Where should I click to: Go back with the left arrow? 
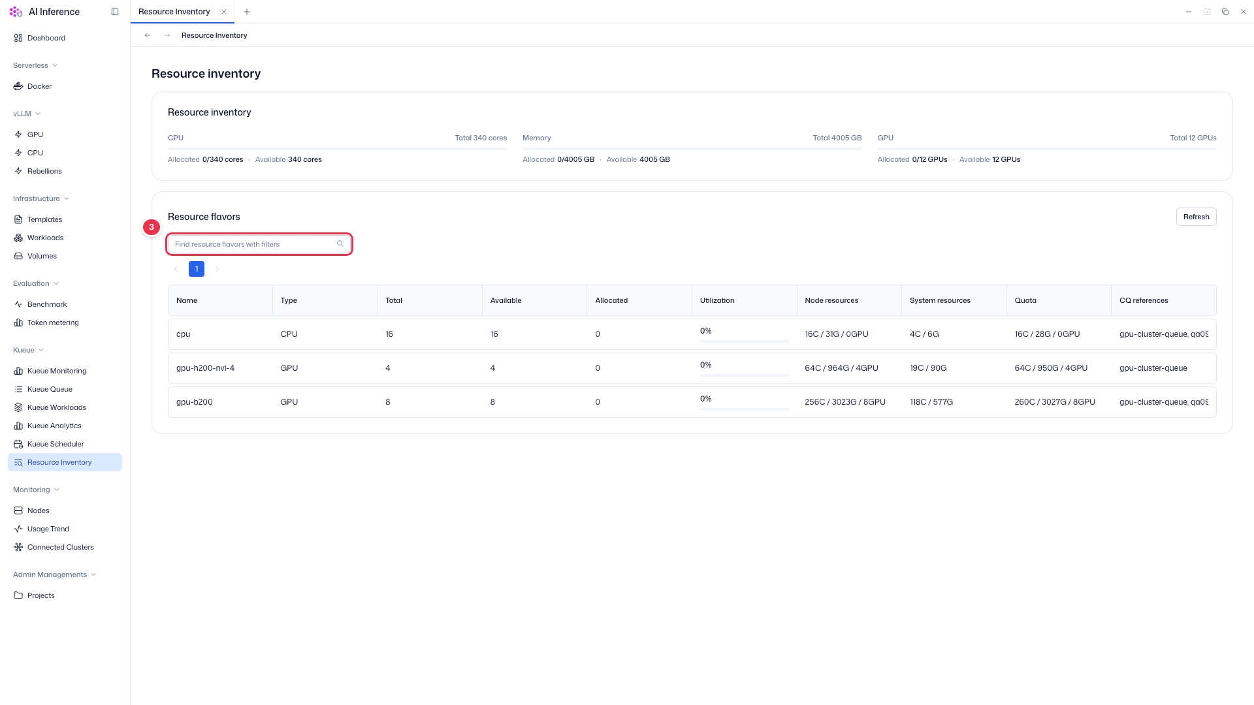[148, 35]
